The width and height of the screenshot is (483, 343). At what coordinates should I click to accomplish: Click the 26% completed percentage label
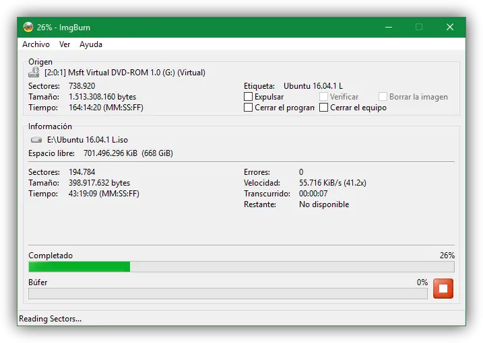click(x=447, y=256)
